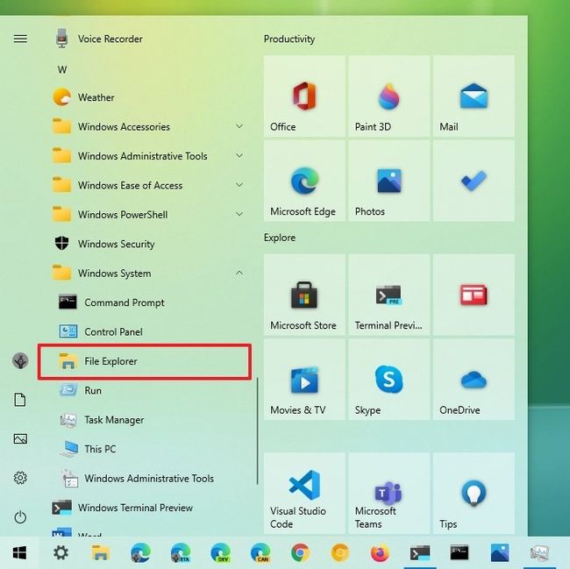Open This PC from app list
Viewport: 570px width, 569px height.
tap(146, 449)
